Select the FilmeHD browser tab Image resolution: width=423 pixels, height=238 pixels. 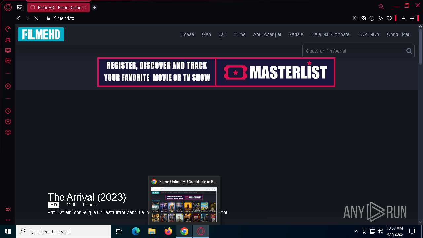point(58,7)
